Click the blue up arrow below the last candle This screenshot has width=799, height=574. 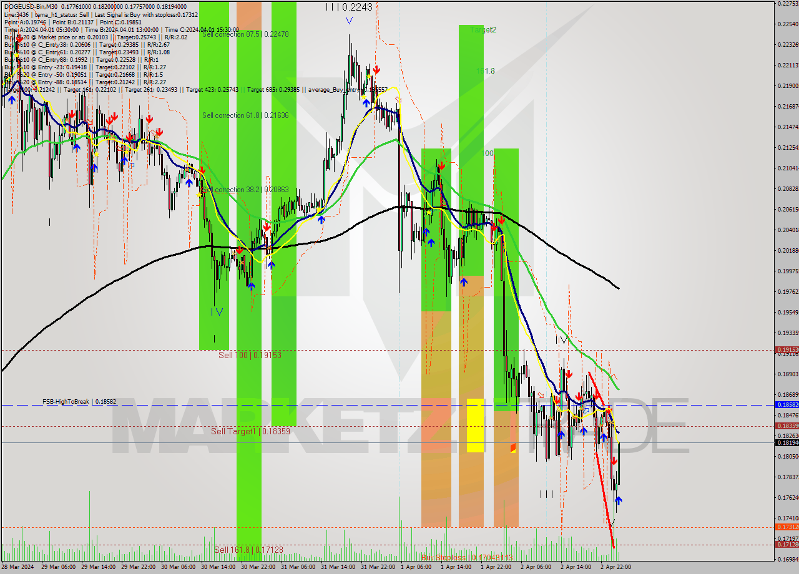pos(618,500)
